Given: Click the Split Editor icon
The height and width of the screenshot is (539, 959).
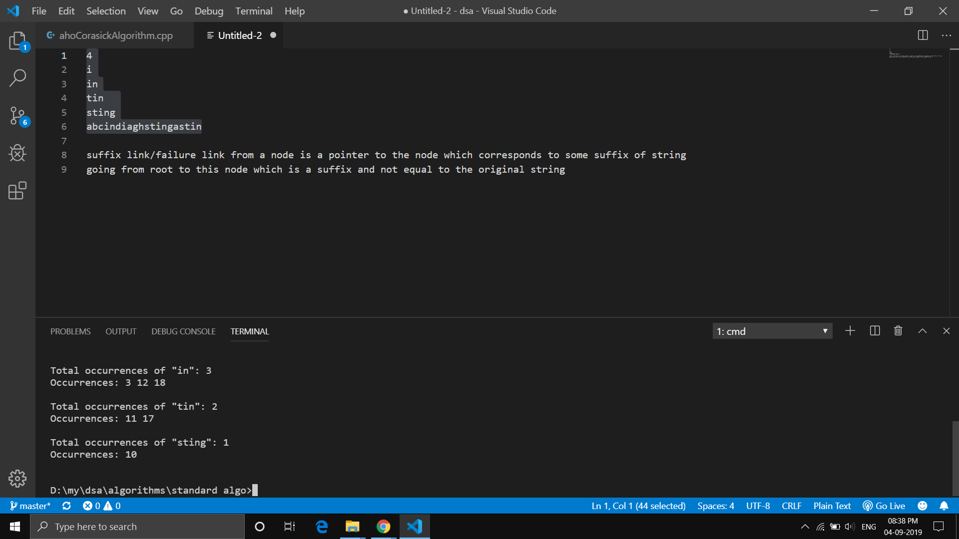Looking at the screenshot, I should click(x=923, y=35).
